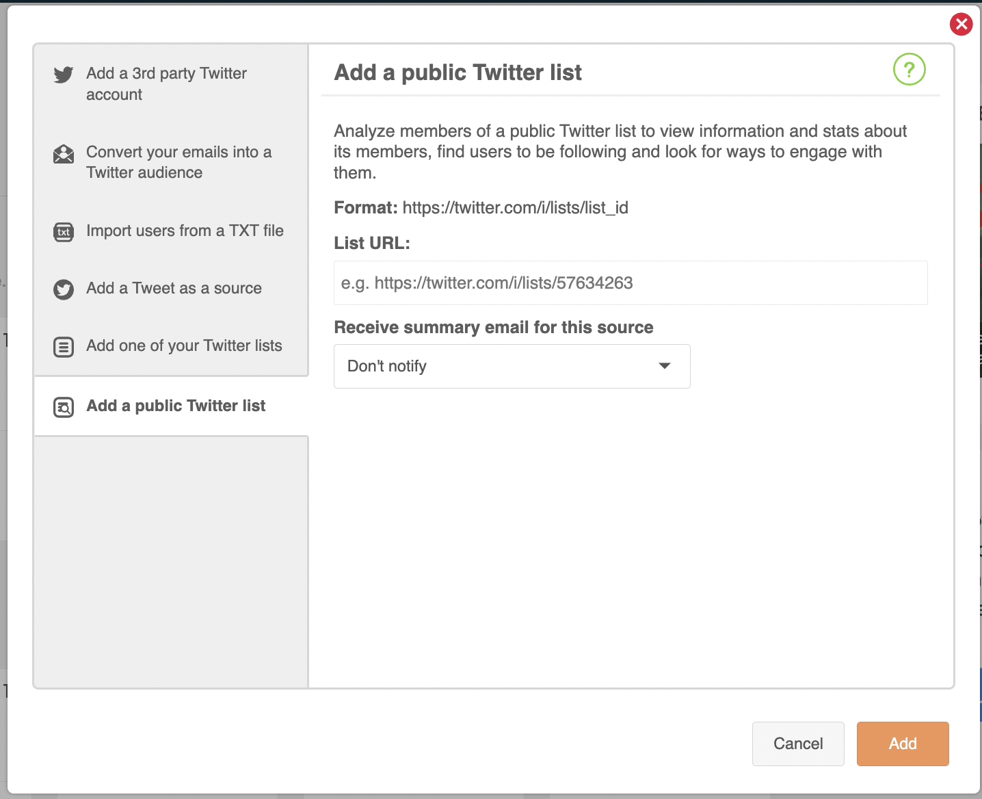This screenshot has height=799, width=982.
Task: Open help via green question mark icon
Action: pyautogui.click(x=909, y=69)
